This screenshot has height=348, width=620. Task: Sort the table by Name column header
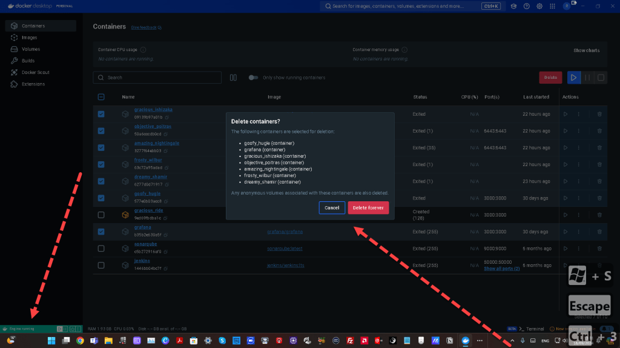[128, 97]
